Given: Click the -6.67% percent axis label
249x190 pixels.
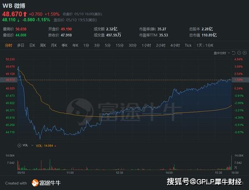Looking at the screenshot, I should [x=239, y=132].
